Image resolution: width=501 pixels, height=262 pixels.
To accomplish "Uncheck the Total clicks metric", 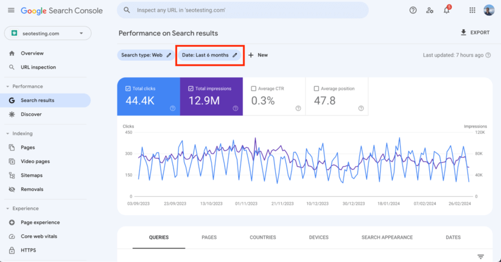I will pos(128,89).
